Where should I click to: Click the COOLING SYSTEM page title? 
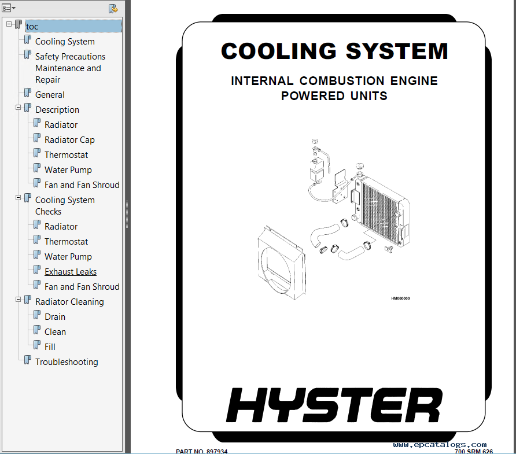tap(334, 51)
